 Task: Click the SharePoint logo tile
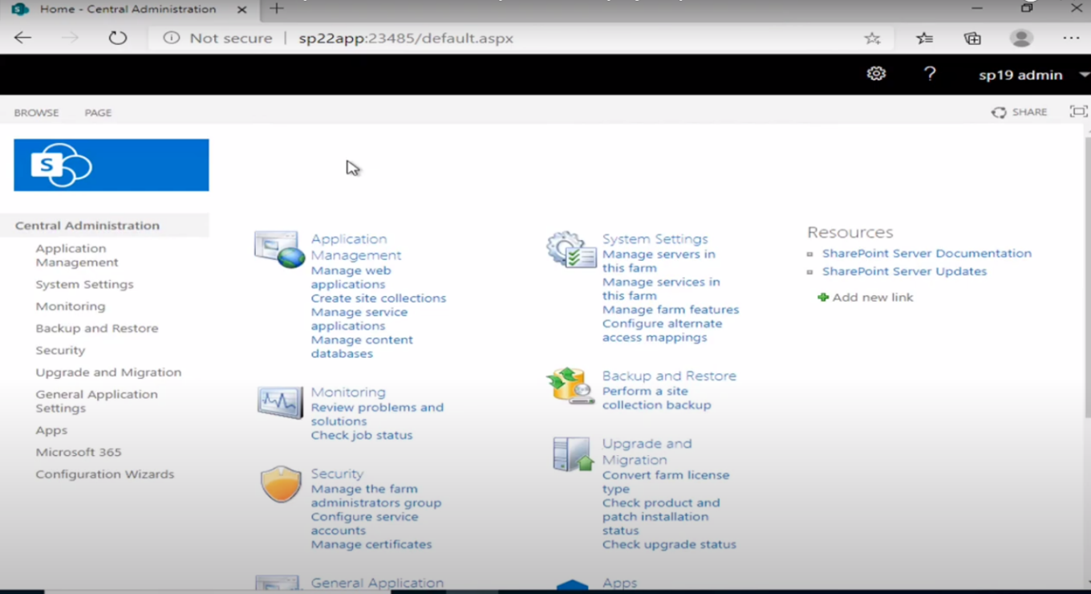111,165
